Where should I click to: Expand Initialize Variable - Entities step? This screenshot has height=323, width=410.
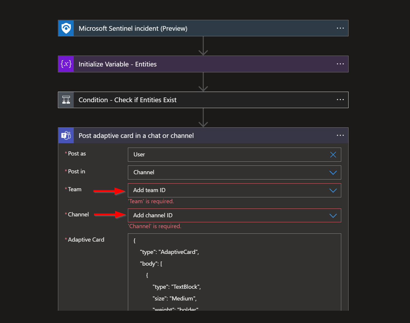(x=203, y=64)
